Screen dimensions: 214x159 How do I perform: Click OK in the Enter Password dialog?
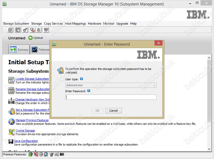(x=98, y=111)
